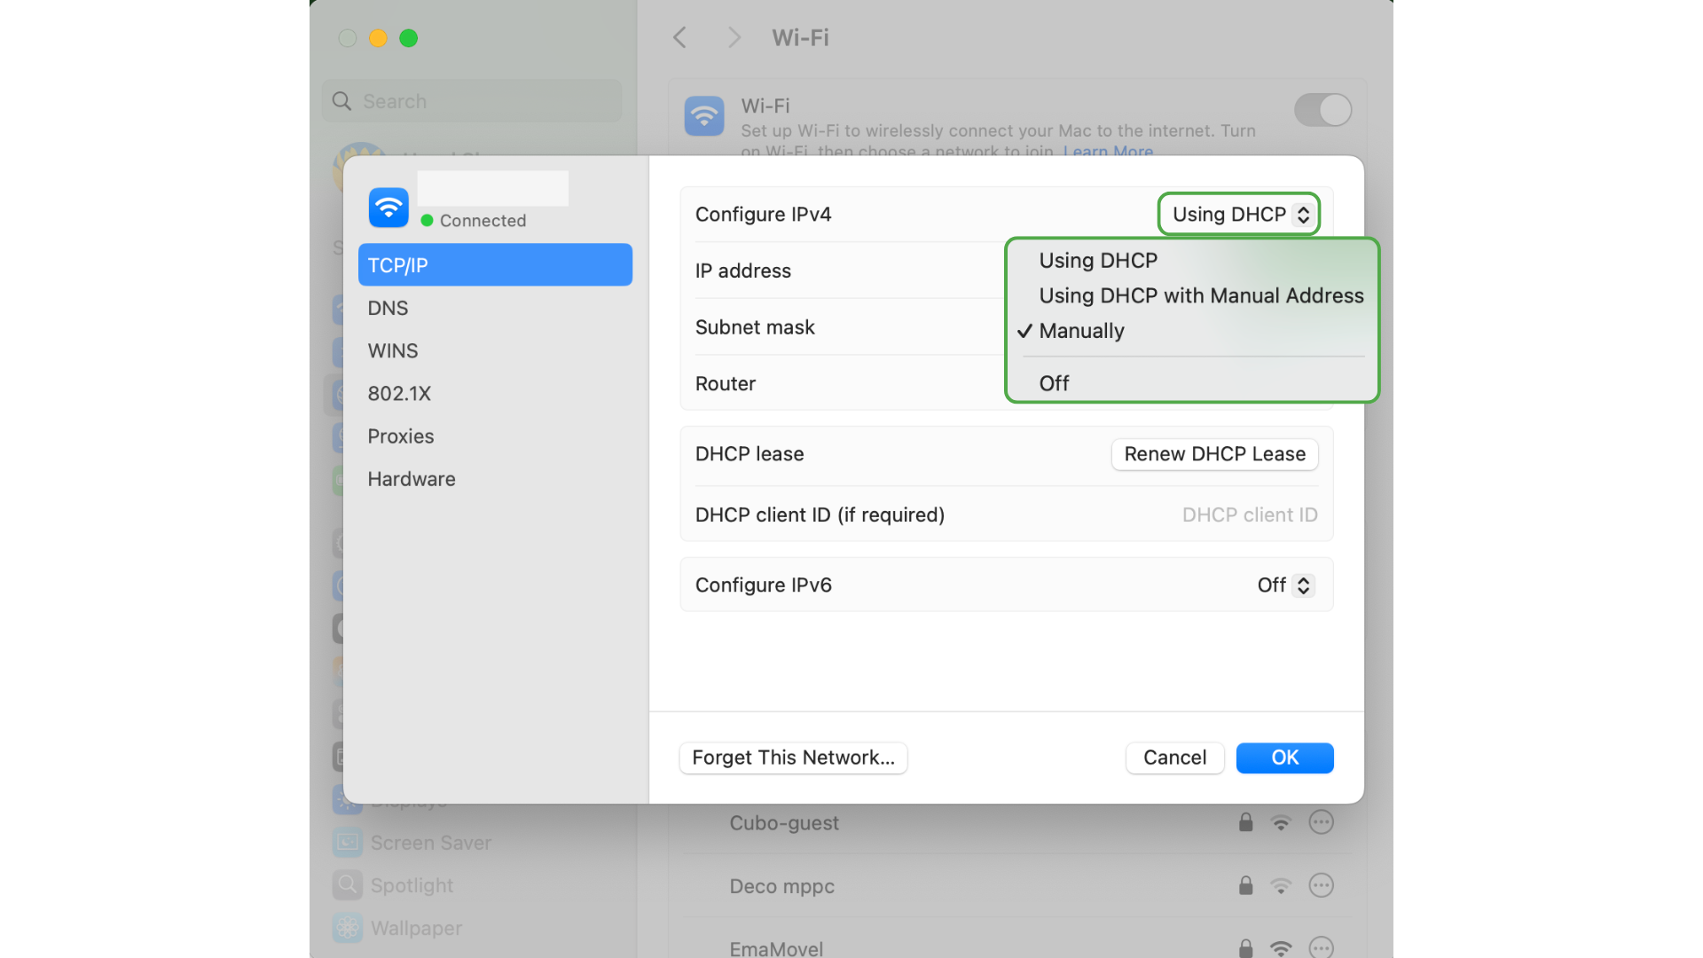
Task: Open the TCP/IP tab
Action: (x=495, y=265)
